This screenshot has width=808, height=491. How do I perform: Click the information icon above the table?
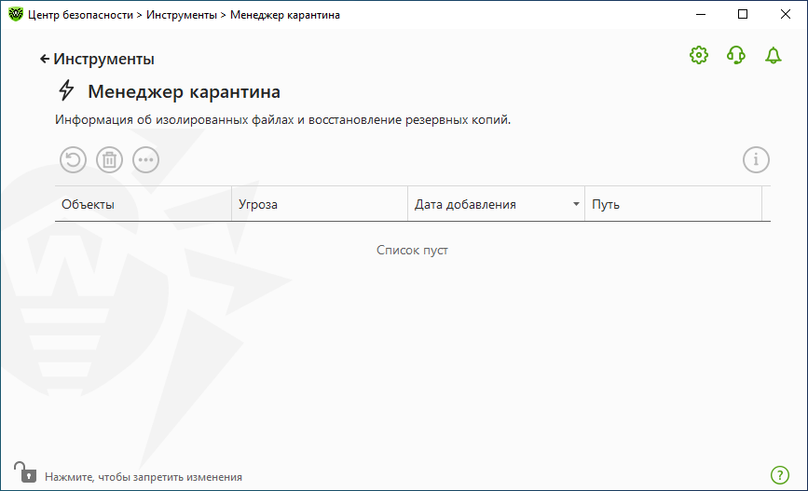pos(756,159)
